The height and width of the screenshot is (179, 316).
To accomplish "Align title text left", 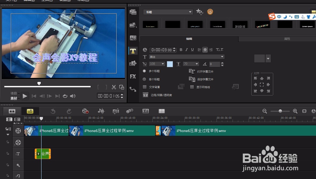I will tap(199, 50).
